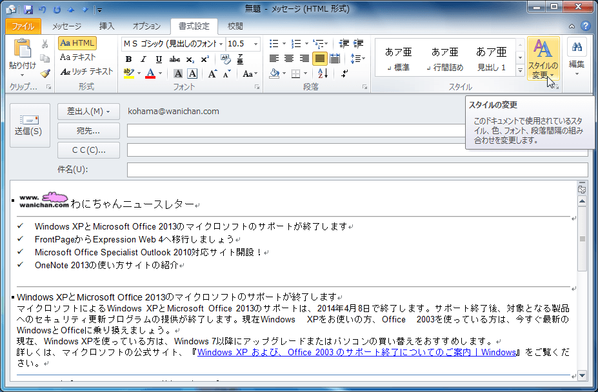Open the スタイルの変更 dropdown
This screenshot has width=598, height=392.
[543, 58]
